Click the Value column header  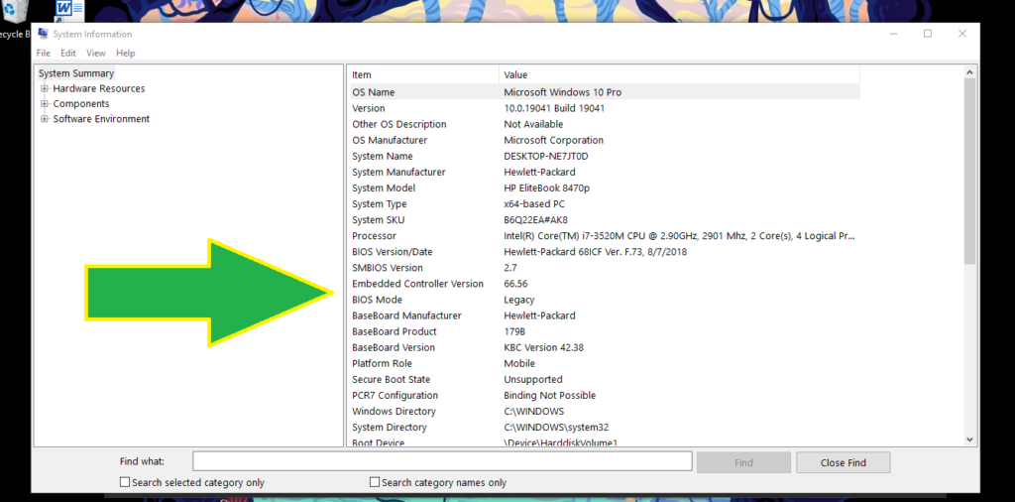pyautogui.click(x=680, y=75)
